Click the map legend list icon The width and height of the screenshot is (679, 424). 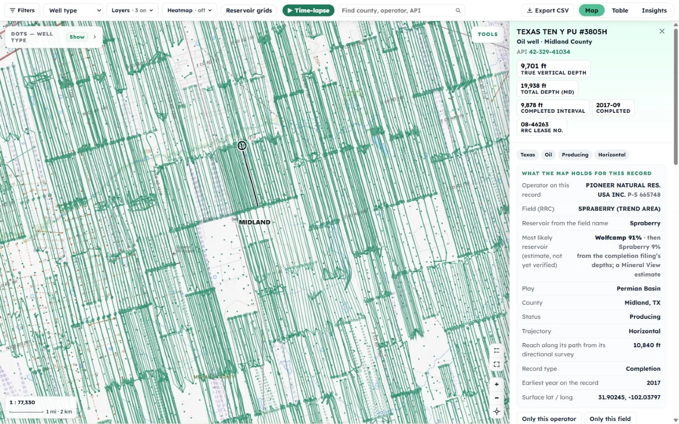pyautogui.click(x=497, y=351)
